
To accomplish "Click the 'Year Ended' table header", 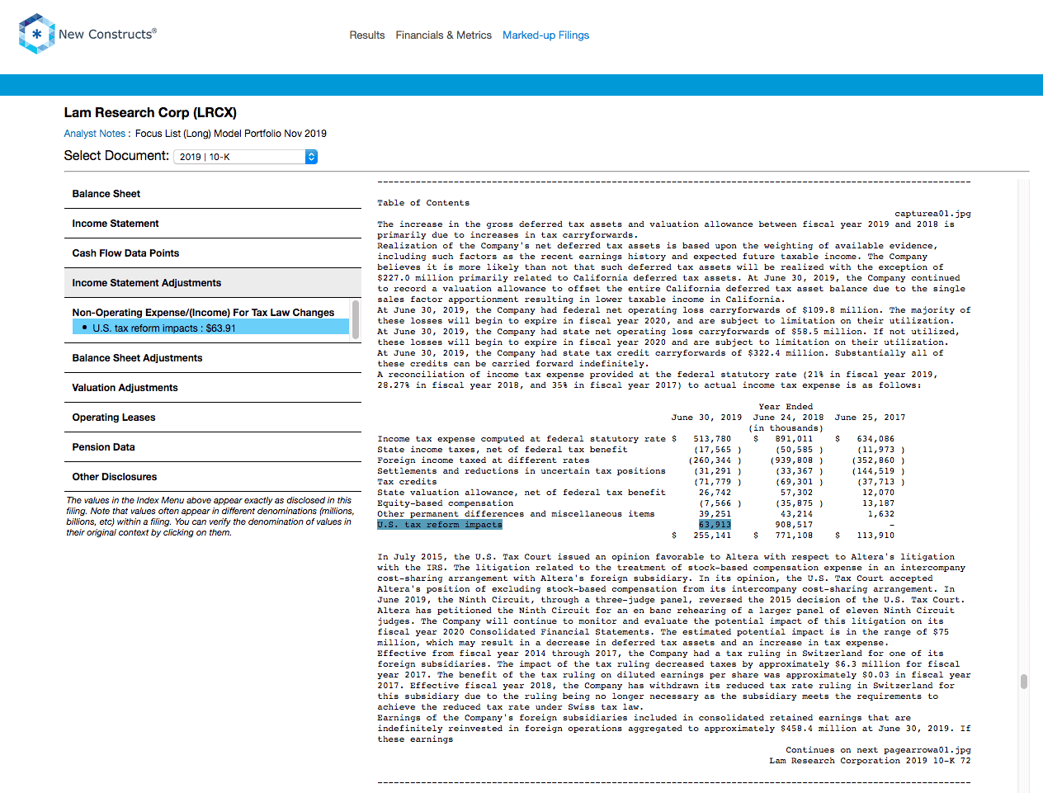I will (786, 407).
